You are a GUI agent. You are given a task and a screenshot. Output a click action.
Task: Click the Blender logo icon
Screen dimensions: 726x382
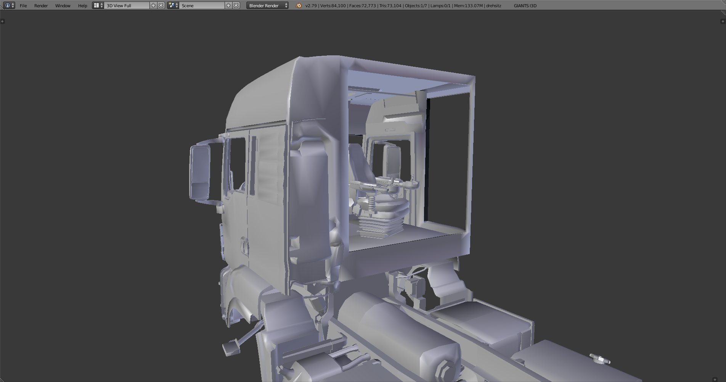point(299,5)
